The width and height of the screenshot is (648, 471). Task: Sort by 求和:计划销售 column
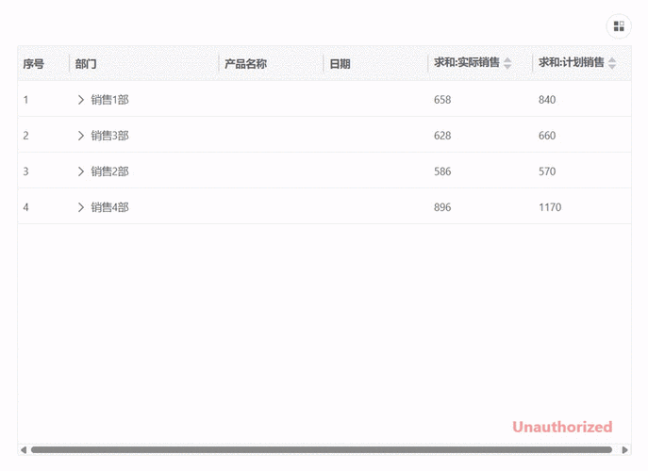pyautogui.click(x=612, y=63)
